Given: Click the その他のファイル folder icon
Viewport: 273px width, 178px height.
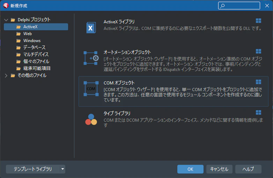Looking at the screenshot, I should [13, 75].
